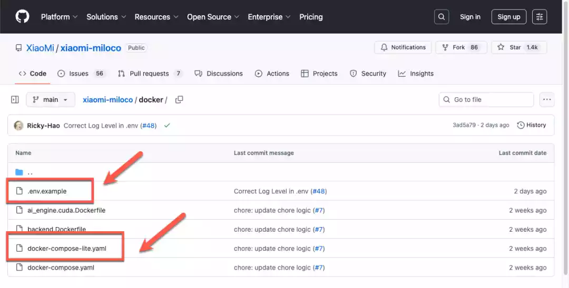Click the copy path icon
The width and height of the screenshot is (569, 288).
(179, 100)
